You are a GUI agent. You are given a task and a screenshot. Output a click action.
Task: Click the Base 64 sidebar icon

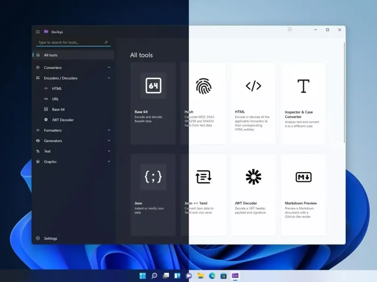[x=46, y=110]
